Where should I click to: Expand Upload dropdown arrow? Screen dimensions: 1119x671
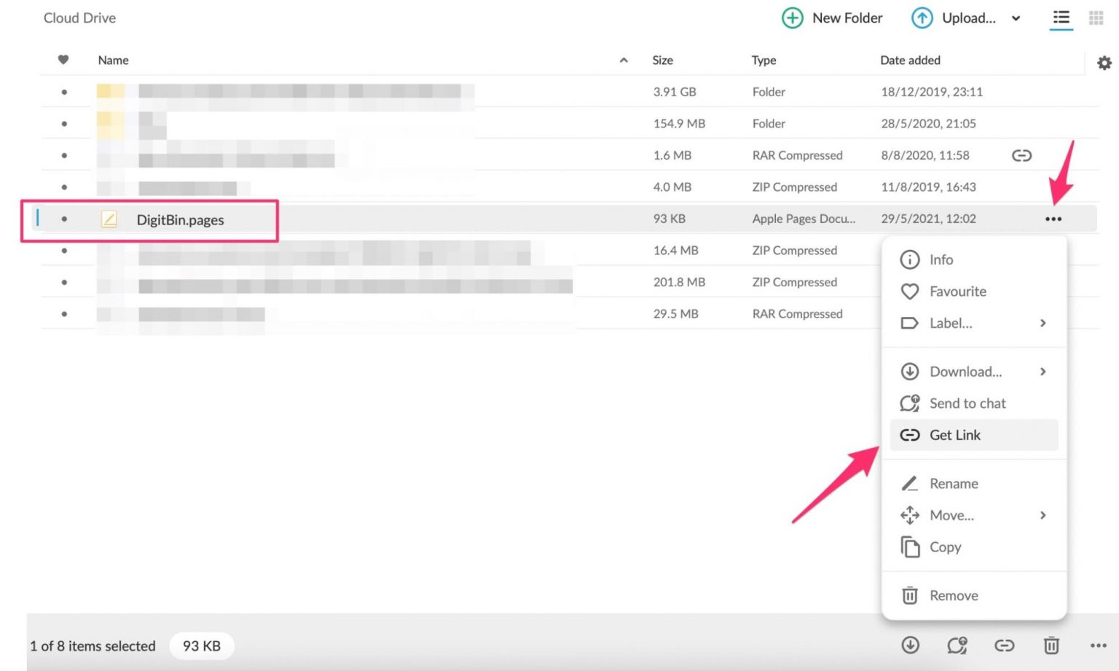pyautogui.click(x=1016, y=19)
